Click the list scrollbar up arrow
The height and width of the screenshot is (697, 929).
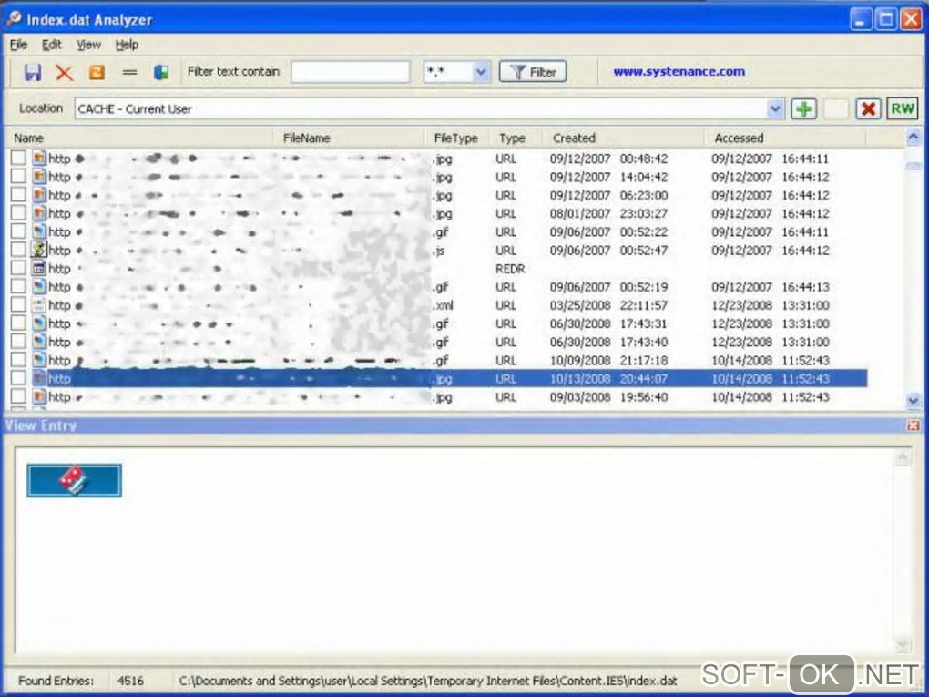913,138
